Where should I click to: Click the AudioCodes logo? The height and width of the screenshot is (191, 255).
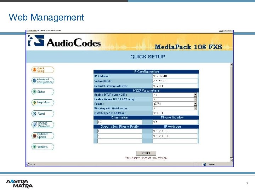pos(64,41)
